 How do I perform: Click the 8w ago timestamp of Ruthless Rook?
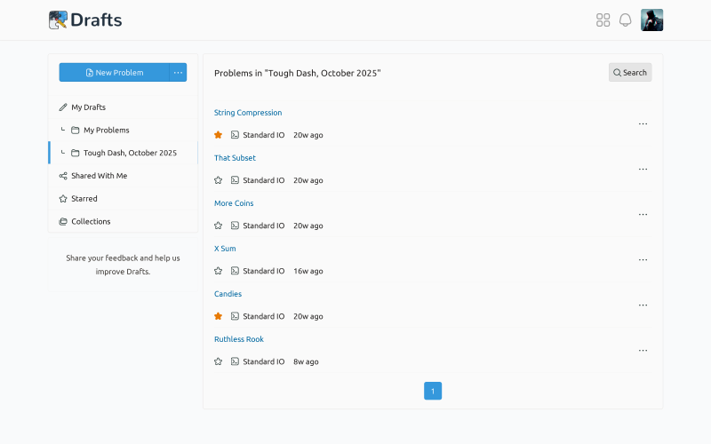(x=306, y=361)
